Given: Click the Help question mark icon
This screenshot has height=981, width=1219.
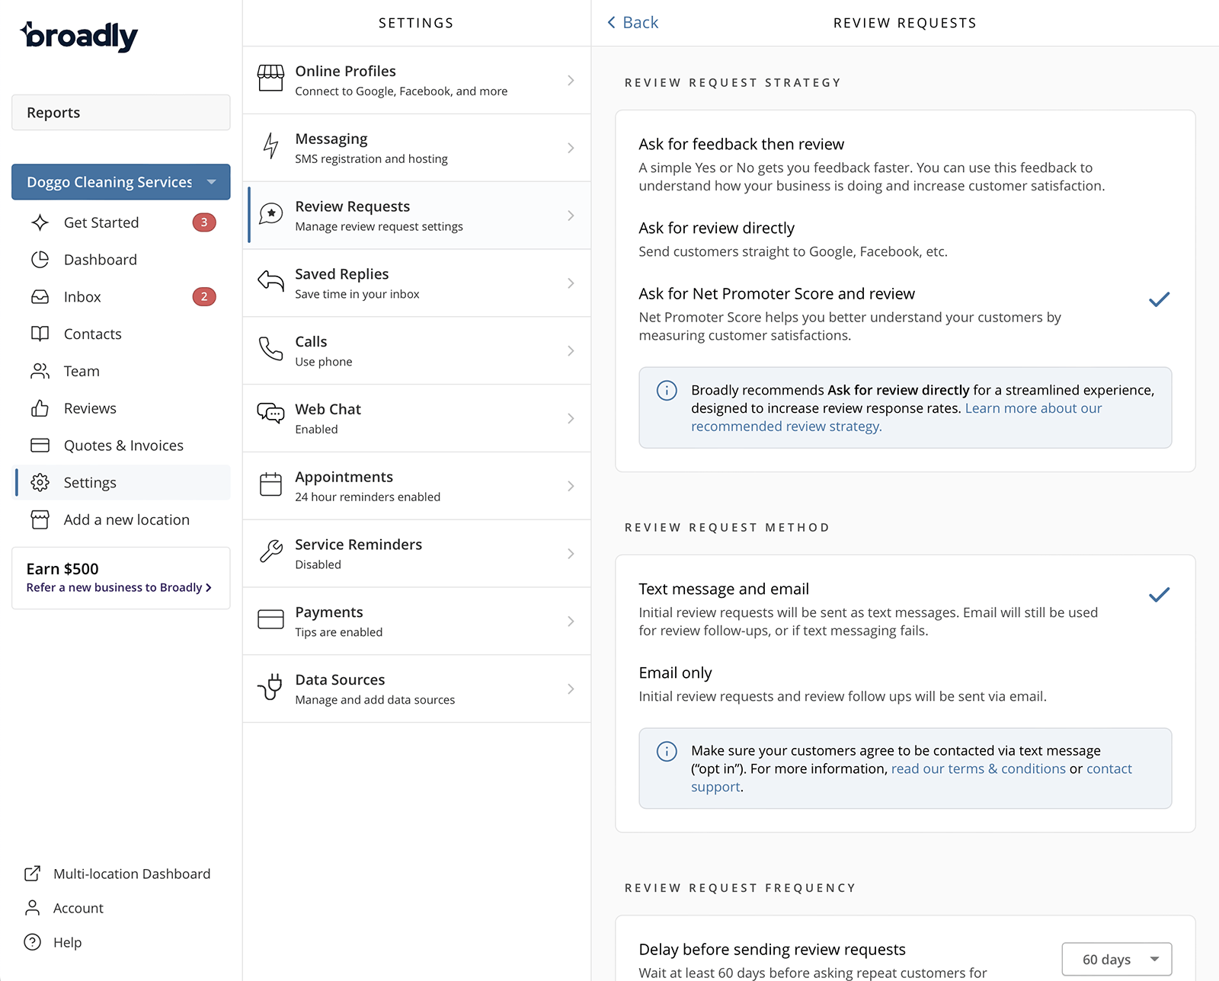Looking at the screenshot, I should (32, 942).
